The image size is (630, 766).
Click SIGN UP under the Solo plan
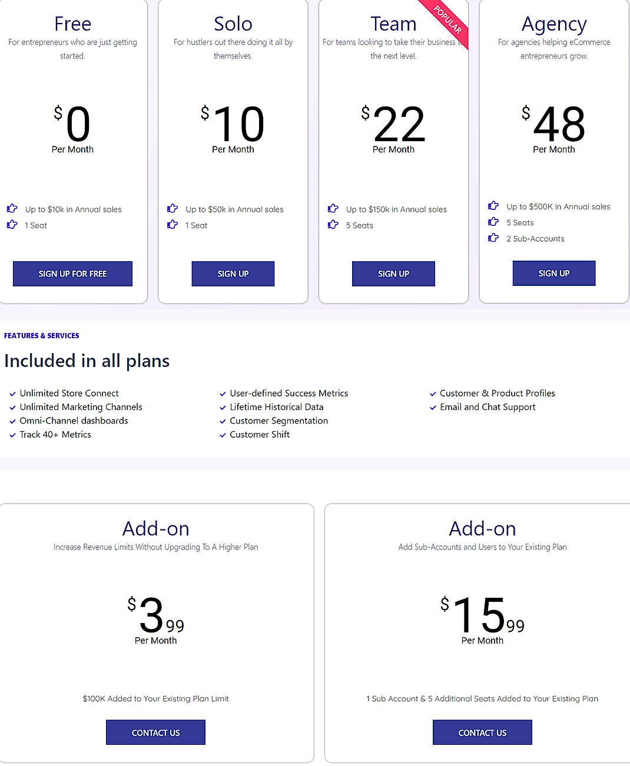pyautogui.click(x=233, y=274)
